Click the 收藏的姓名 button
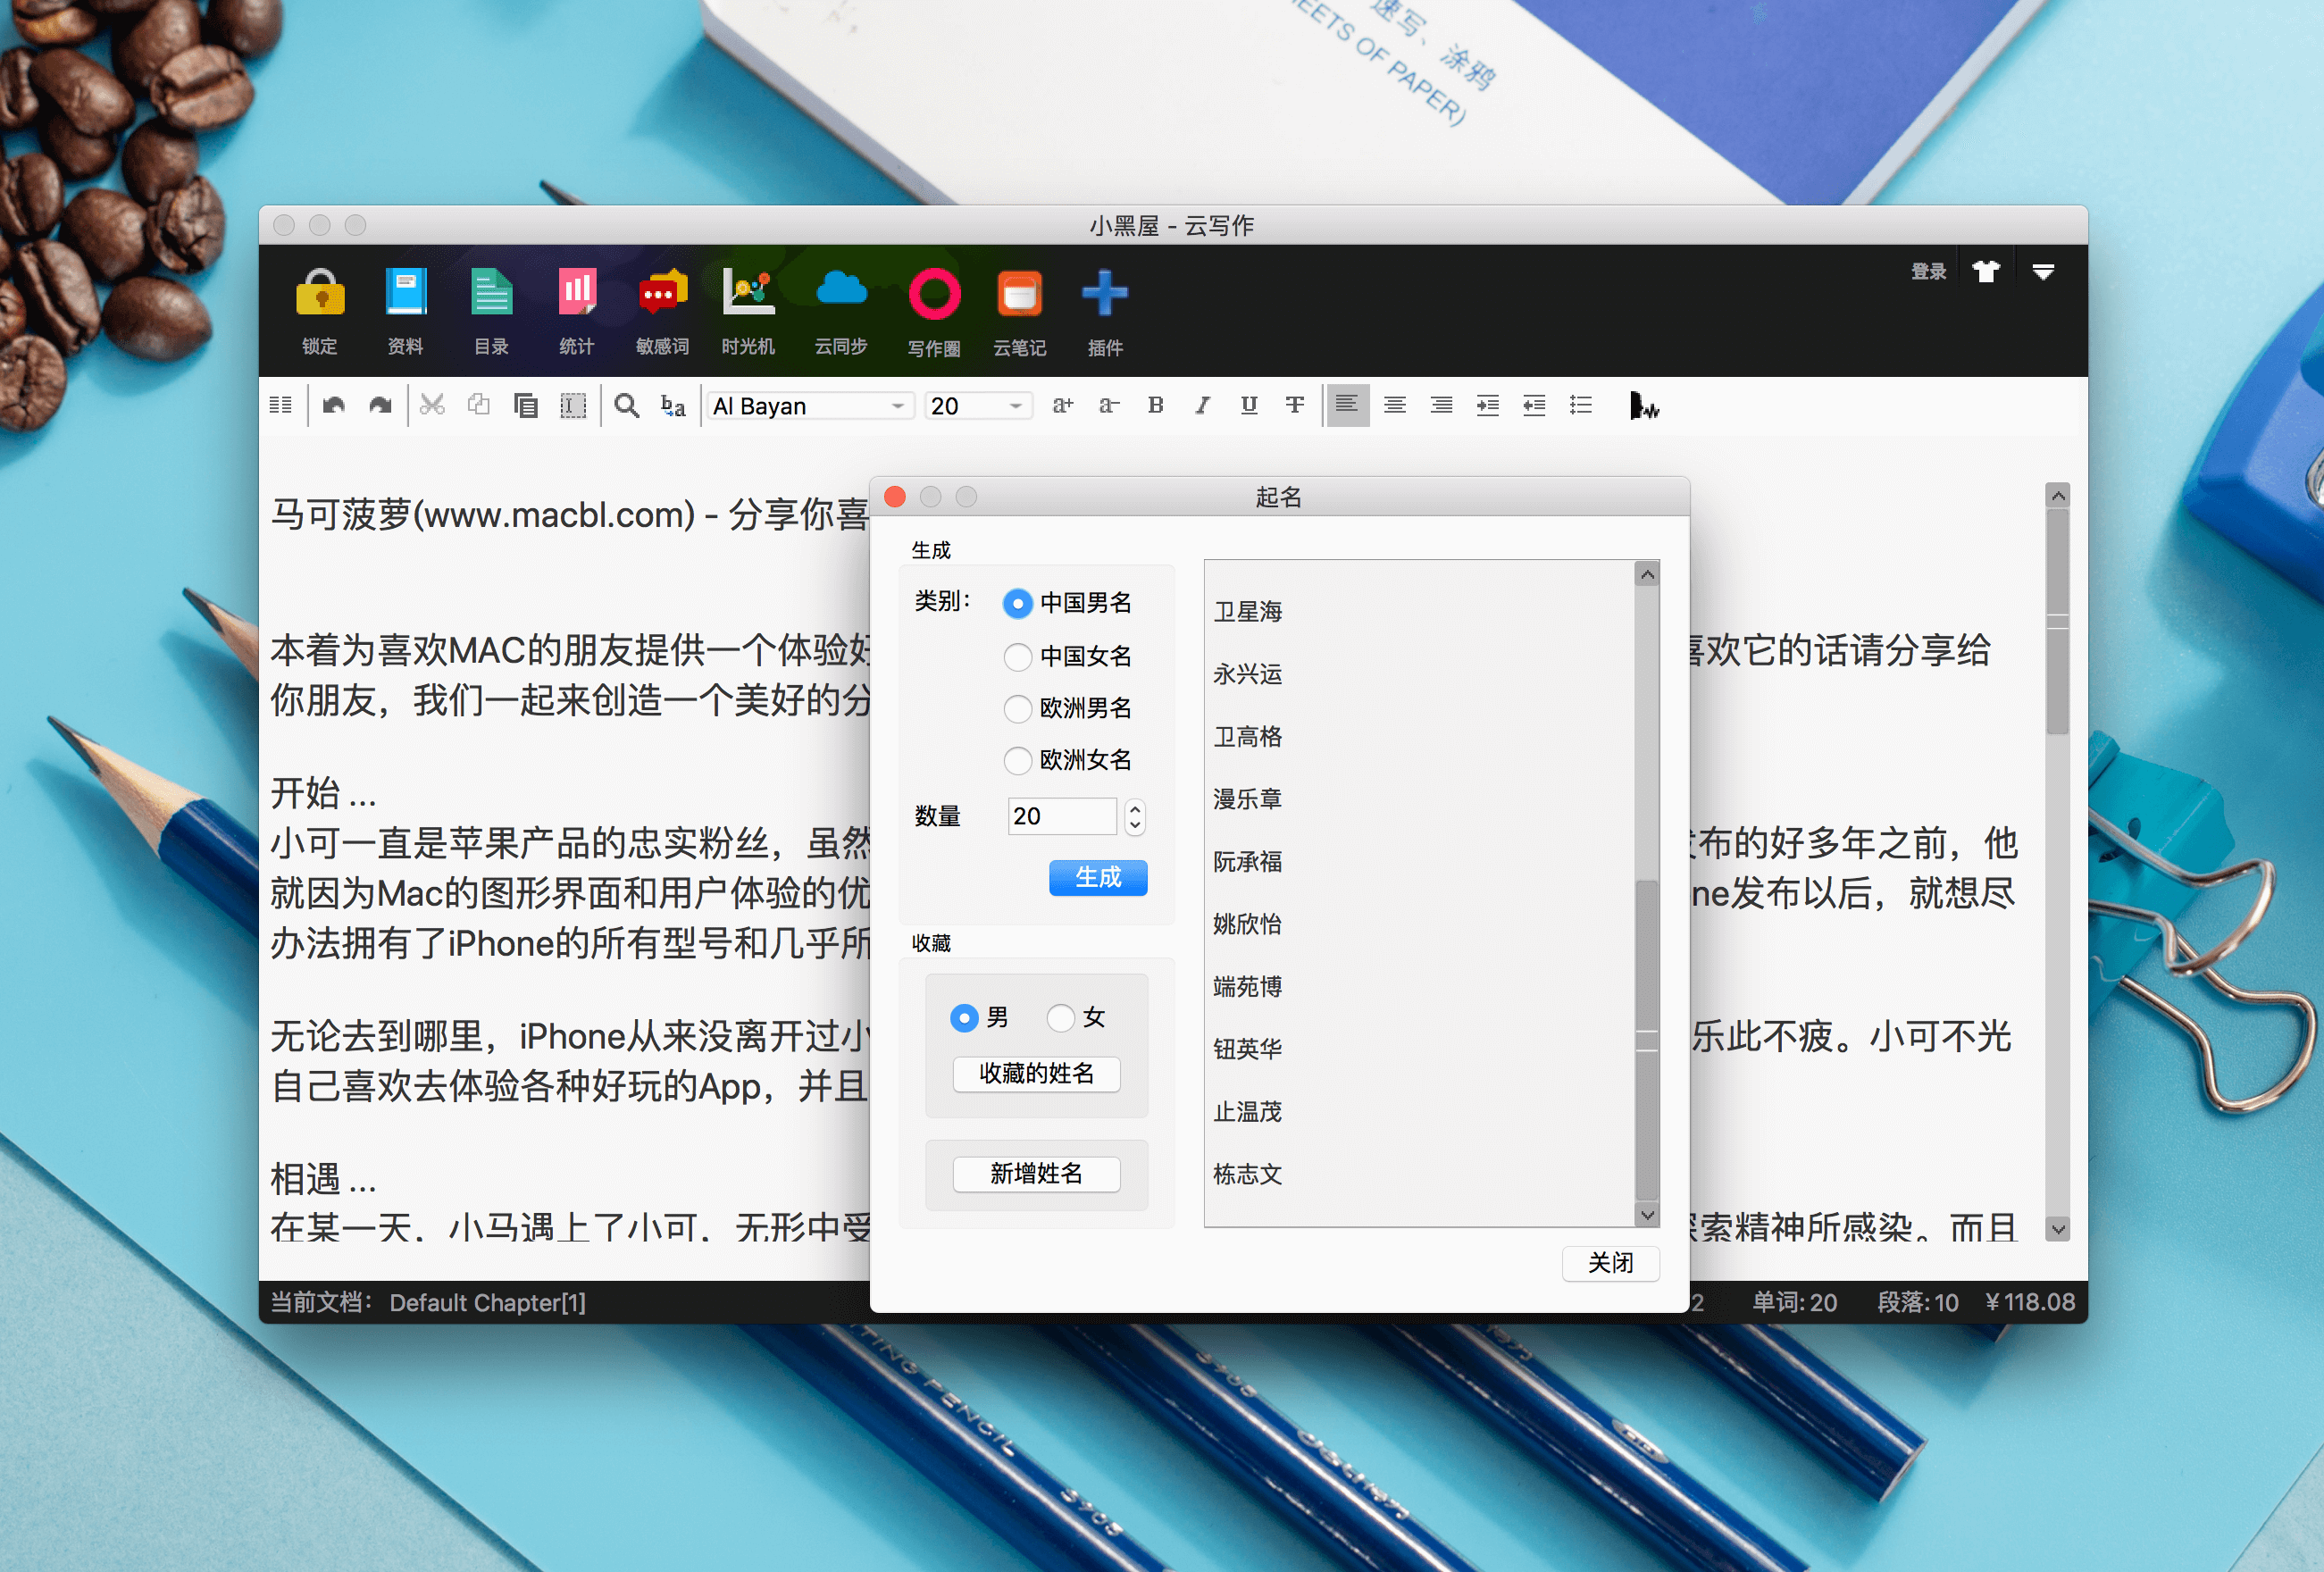 1036,1074
